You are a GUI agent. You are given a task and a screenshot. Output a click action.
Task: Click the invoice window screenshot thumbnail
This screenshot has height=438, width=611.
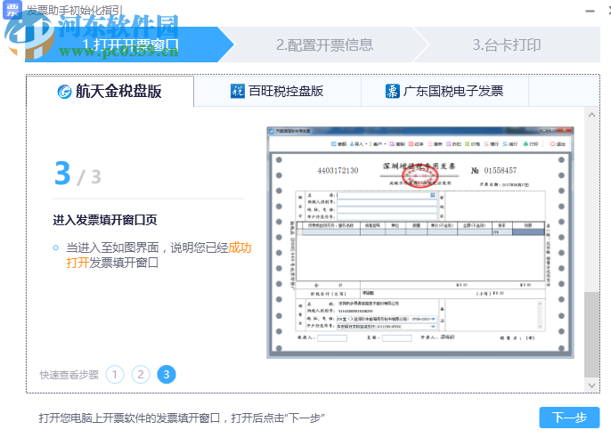click(x=420, y=242)
